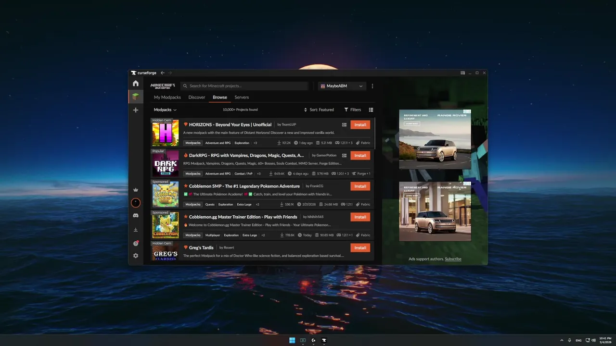Select the Minecraft grass block game icon
Screen dimensions: 616x346
[136, 97]
